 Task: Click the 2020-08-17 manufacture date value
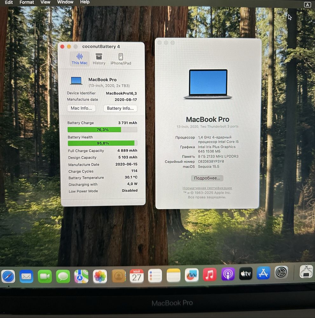[126, 100]
